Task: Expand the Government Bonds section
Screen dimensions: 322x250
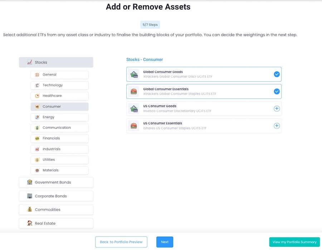Action: [56, 182]
